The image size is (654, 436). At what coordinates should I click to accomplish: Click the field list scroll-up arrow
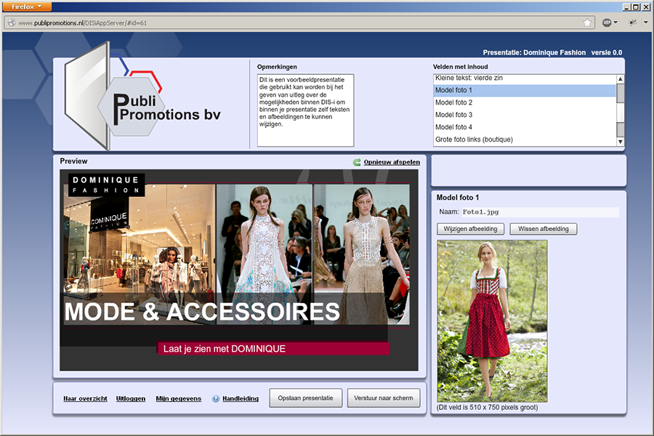pyautogui.click(x=621, y=79)
